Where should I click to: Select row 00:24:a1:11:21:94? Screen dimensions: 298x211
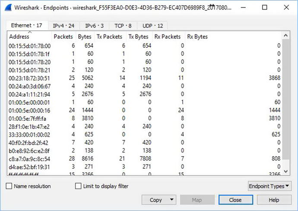click(x=144, y=94)
